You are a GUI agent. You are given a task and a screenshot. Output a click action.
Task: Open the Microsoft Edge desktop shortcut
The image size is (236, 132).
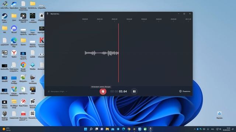click(x=14, y=43)
